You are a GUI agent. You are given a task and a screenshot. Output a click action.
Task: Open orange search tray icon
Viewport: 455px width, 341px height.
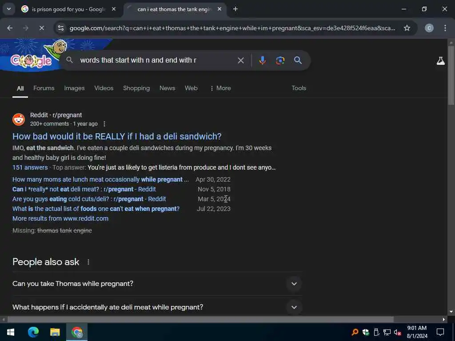(355, 332)
